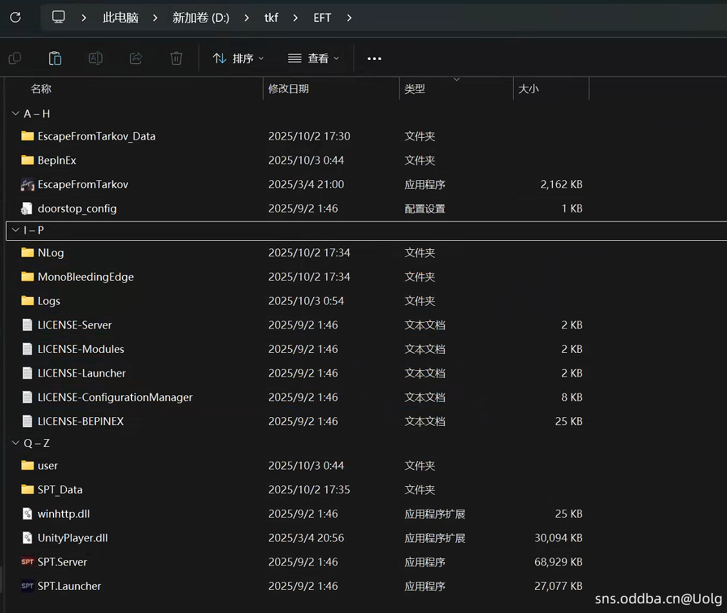
Task: Open the three-dot more options menu
Action: click(374, 59)
